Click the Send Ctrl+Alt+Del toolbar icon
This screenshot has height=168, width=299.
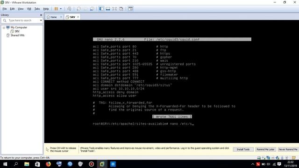pos(69,9)
